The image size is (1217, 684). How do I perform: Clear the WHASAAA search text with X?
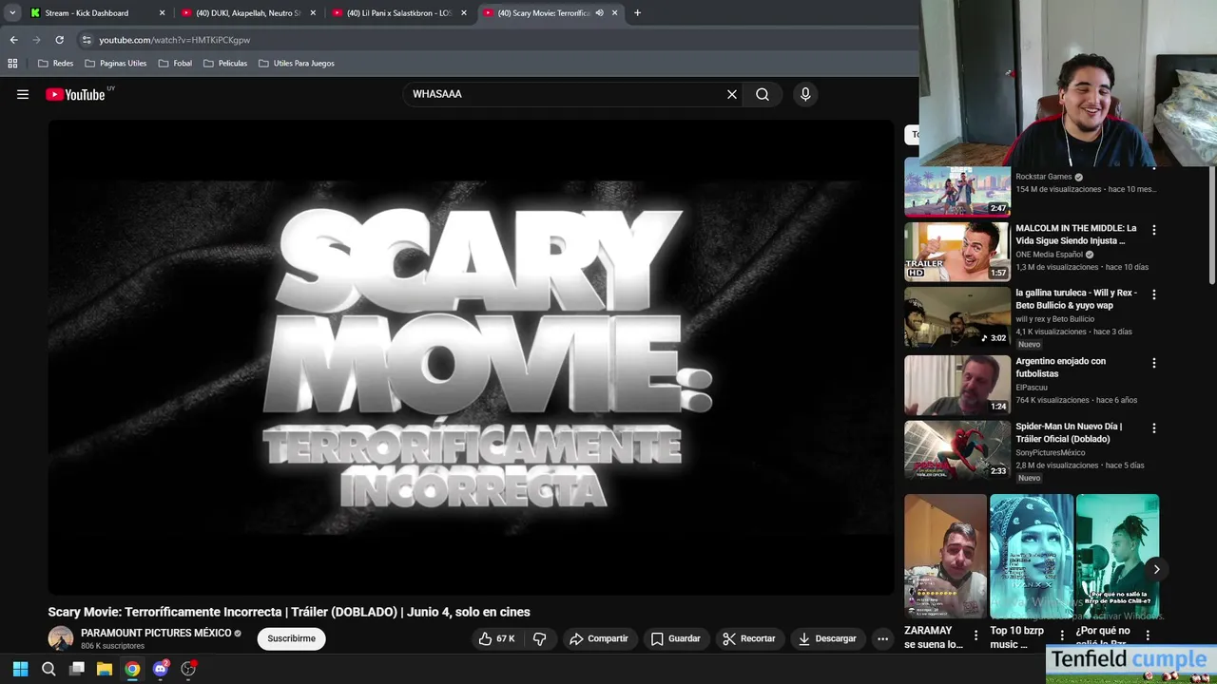point(732,94)
